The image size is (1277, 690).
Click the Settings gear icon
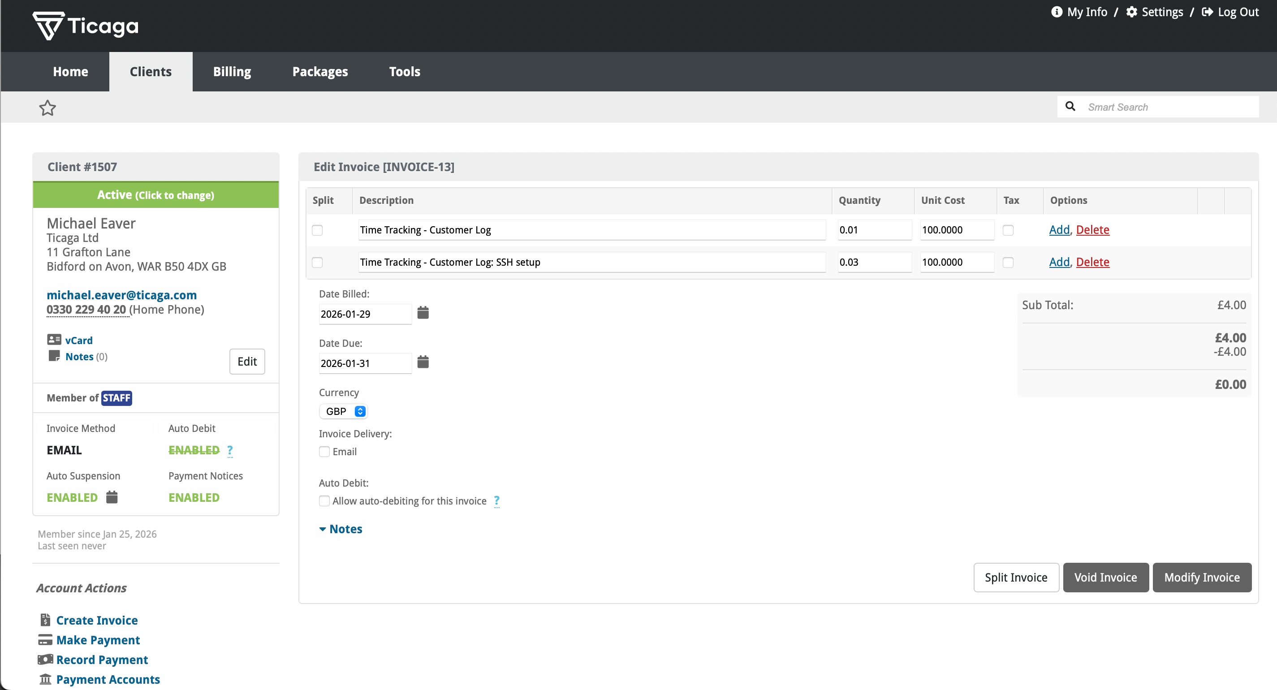point(1131,12)
